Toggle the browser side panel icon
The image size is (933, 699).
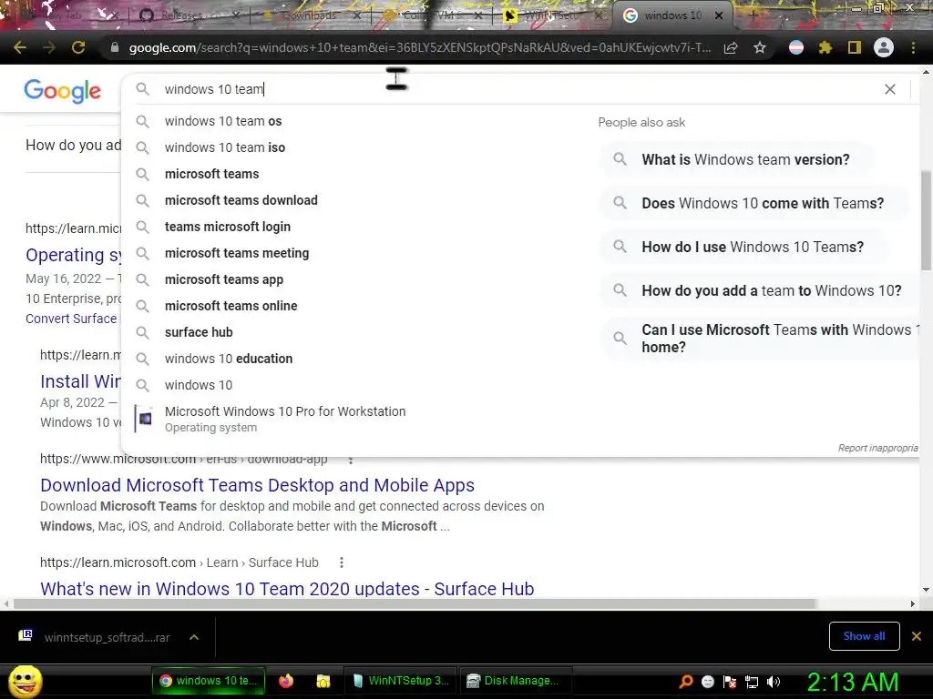point(855,47)
